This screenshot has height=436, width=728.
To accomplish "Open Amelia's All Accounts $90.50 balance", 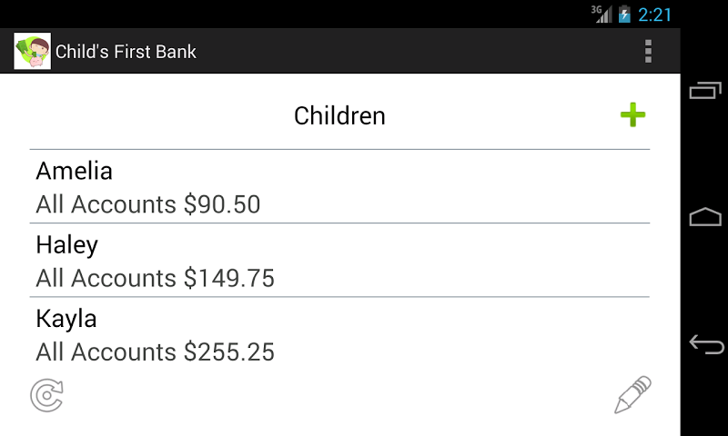I will (148, 204).
